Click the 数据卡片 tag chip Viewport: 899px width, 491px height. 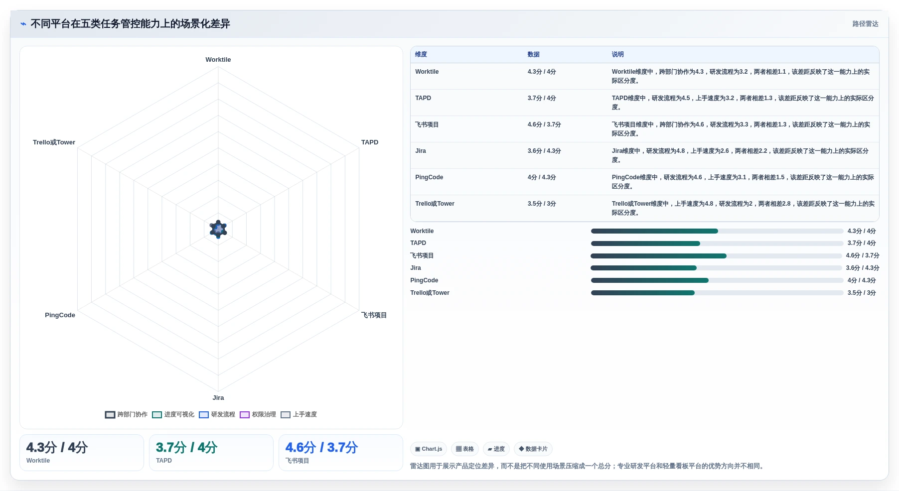click(533, 449)
